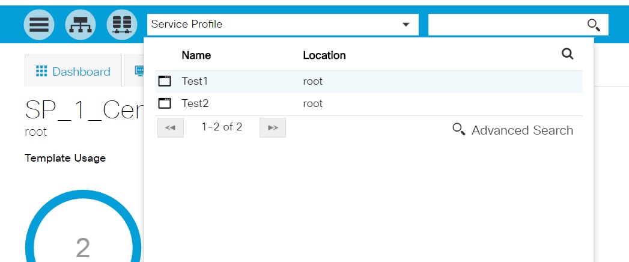Click the 1-2 of 2 page indicator
Image resolution: width=629 pixels, height=262 pixels.
tap(222, 127)
